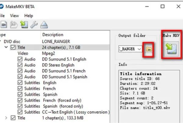Viewport: 183px width, 123px height.
Task: Toggle CC→Text English subtitles checkbox
Action: (x=20, y=112)
